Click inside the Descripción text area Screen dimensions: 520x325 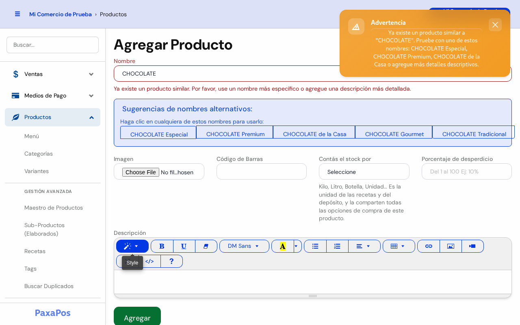pos(313,282)
